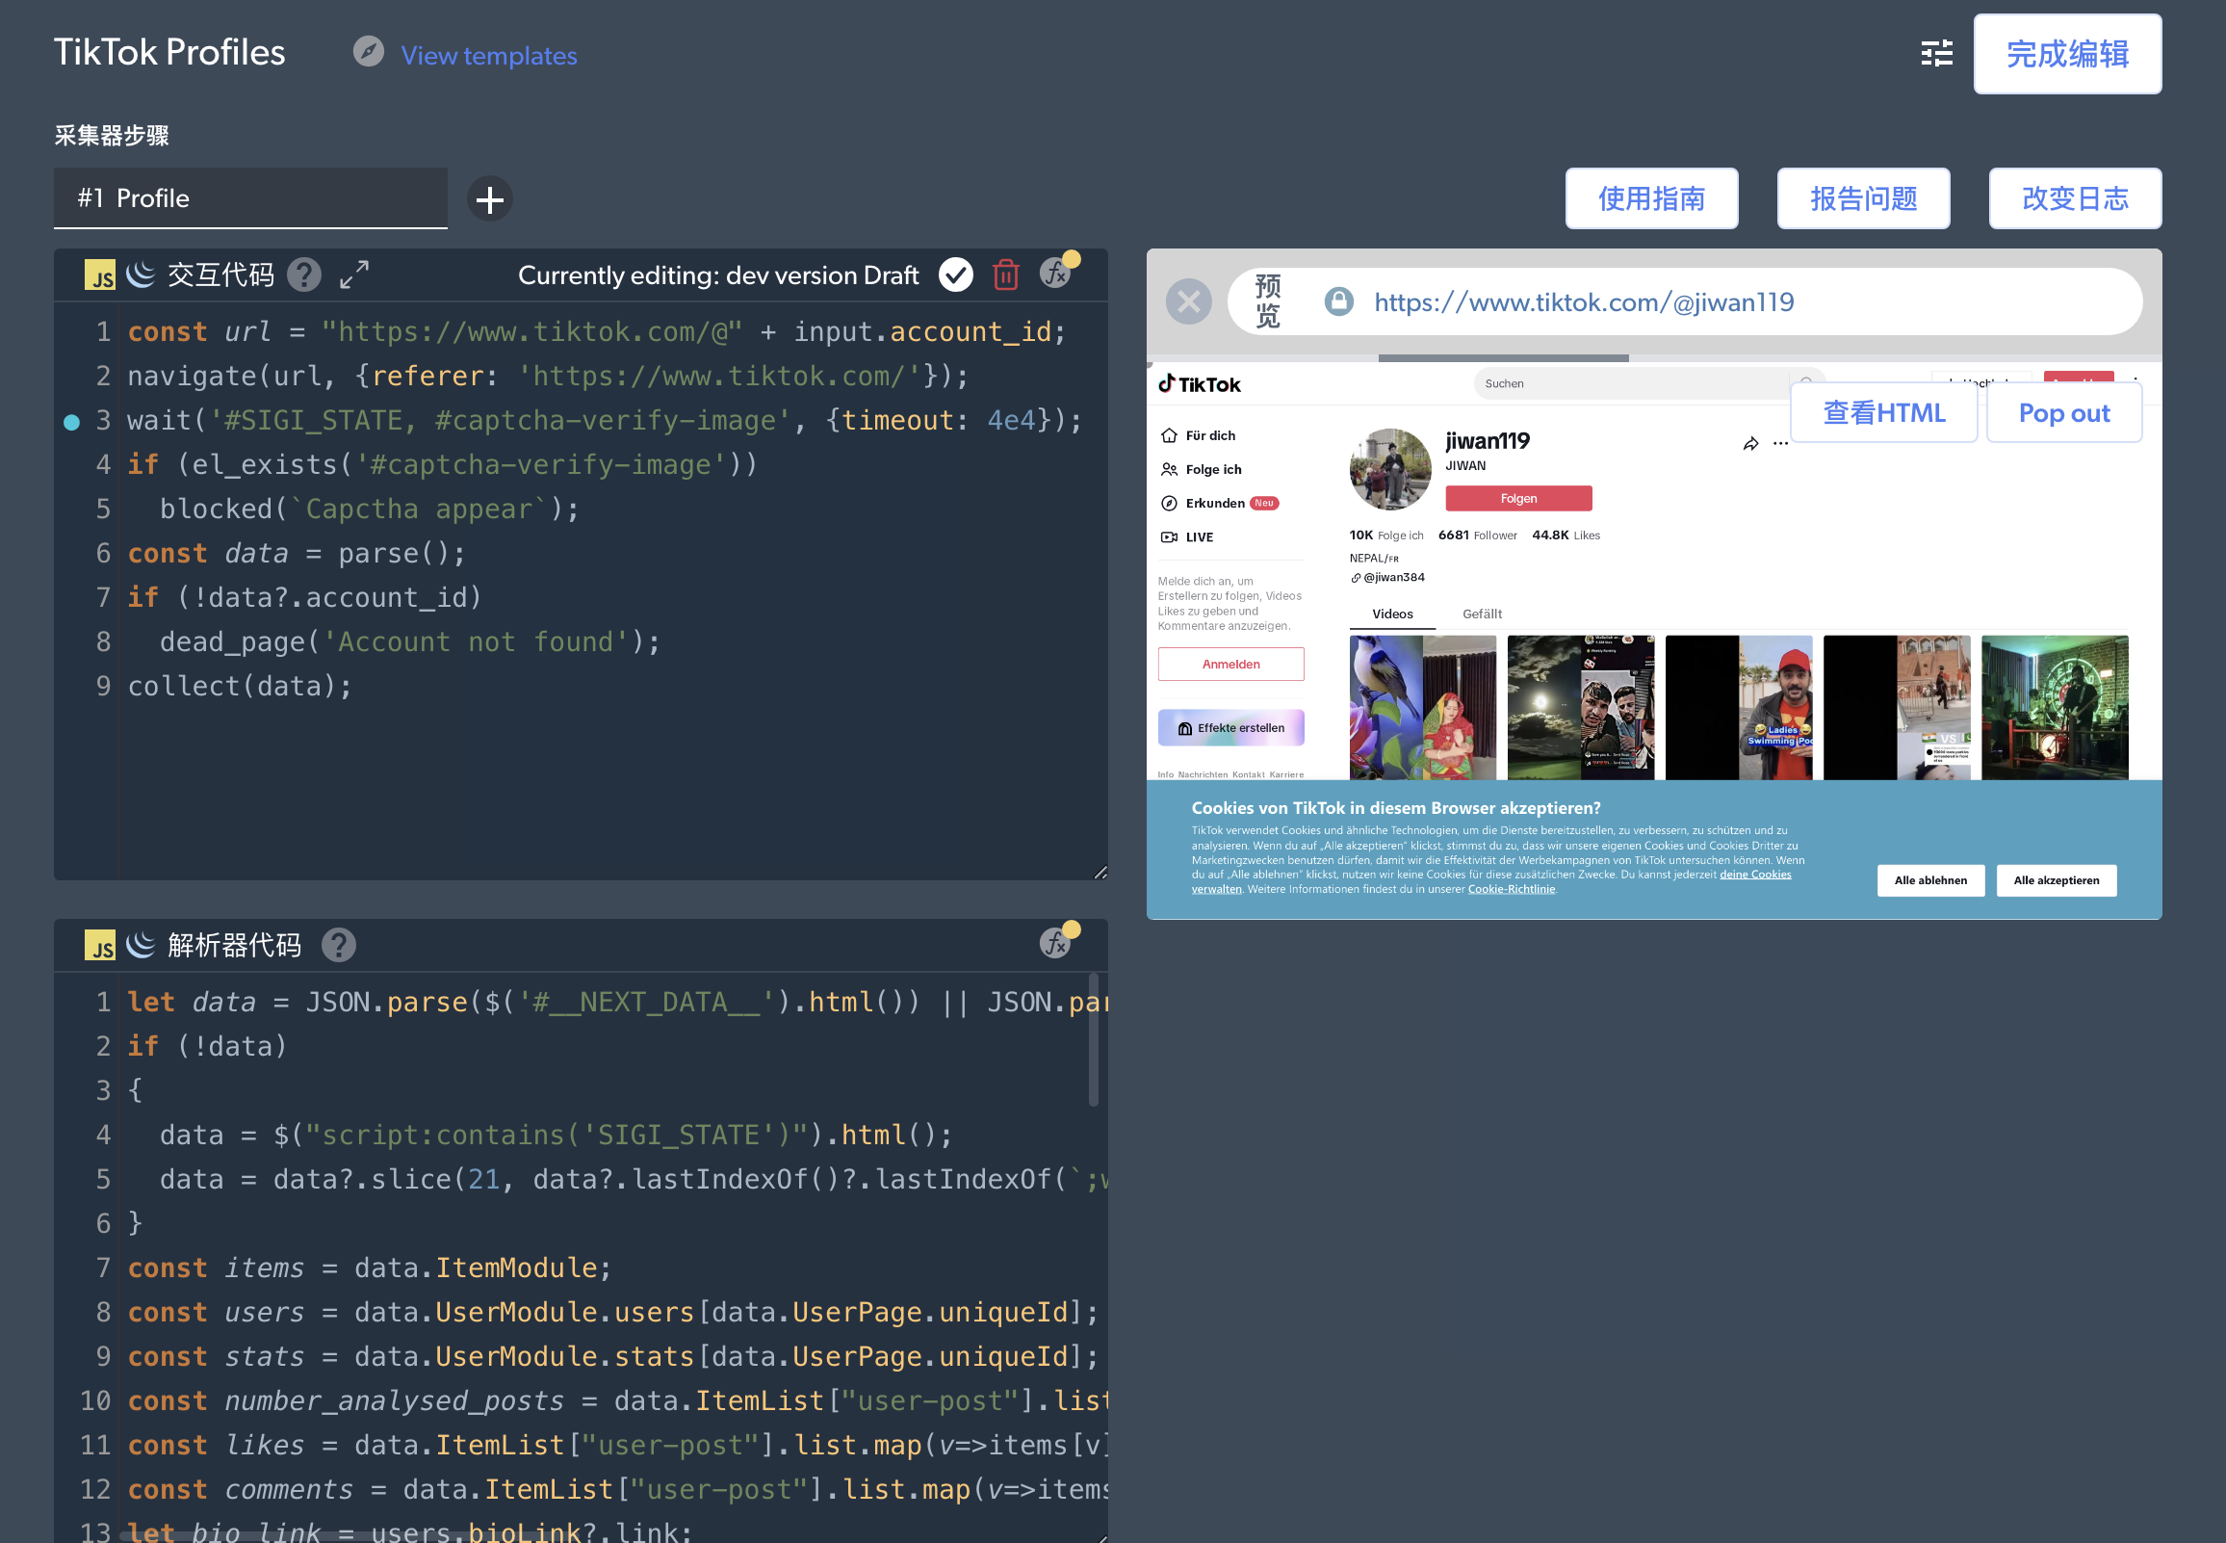This screenshot has width=2226, height=1543.
Task: Click 完成编辑 to finish editing
Action: pos(2066,54)
